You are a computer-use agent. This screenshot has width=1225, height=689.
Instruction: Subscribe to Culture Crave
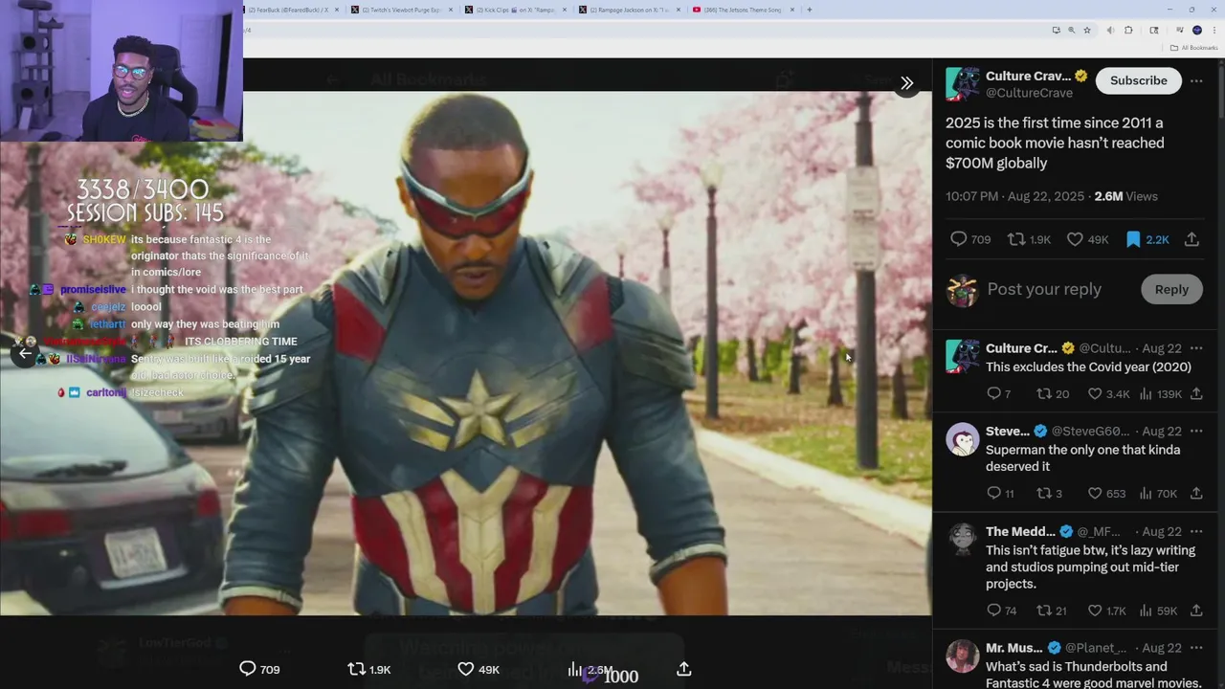1138,81
